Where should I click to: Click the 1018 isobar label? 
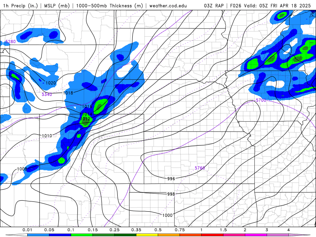pyautogui.click(x=68, y=93)
